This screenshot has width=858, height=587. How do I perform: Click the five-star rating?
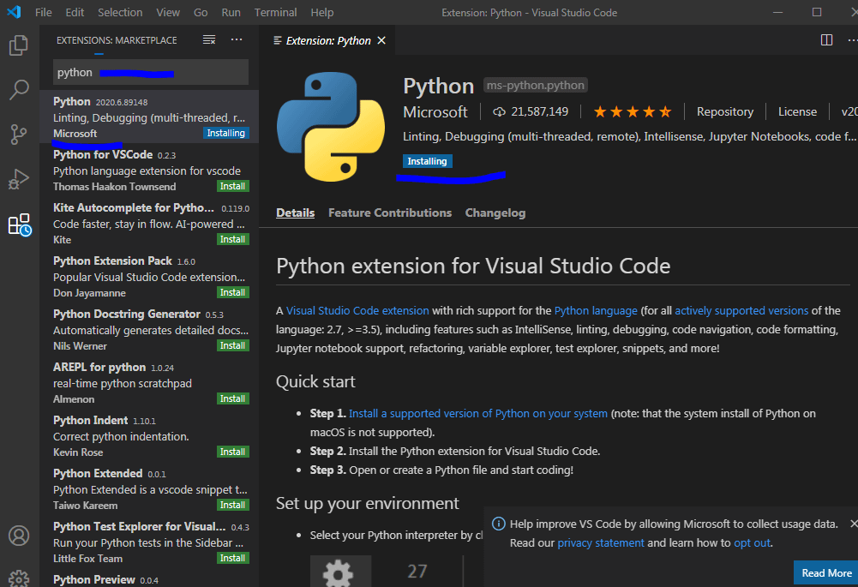[633, 111]
